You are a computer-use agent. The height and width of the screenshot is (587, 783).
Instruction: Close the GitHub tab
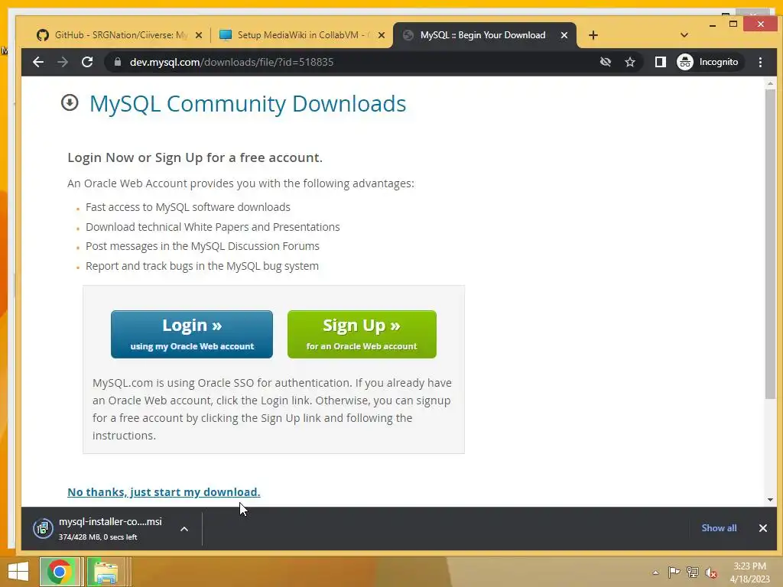(x=199, y=35)
